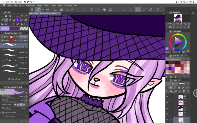The image size is (197, 123).
Task: Open the Filter menu
Action: [60, 5]
